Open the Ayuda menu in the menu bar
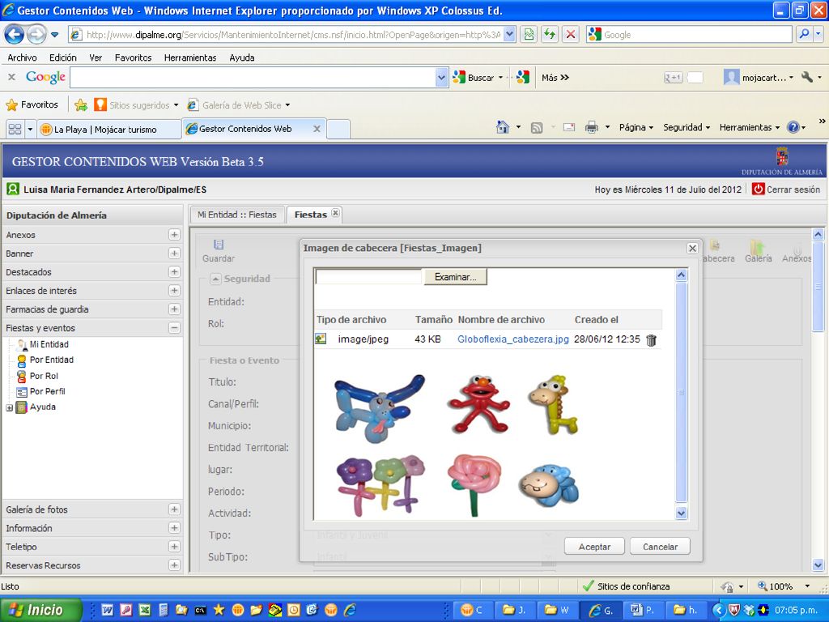829x622 pixels. [241, 58]
